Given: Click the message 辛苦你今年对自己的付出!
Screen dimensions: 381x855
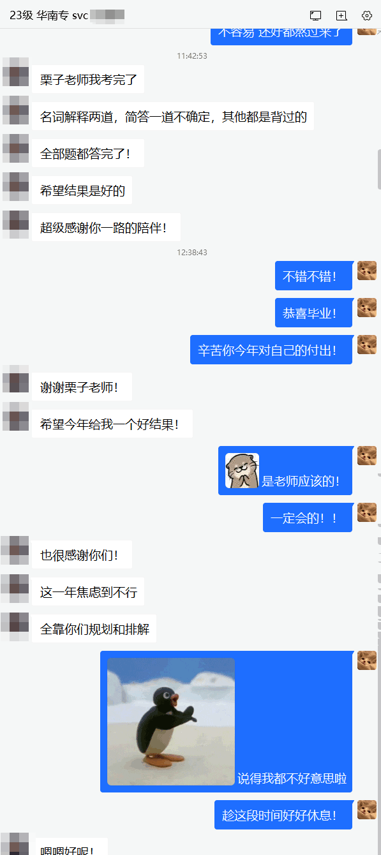Looking at the screenshot, I should [x=271, y=350].
